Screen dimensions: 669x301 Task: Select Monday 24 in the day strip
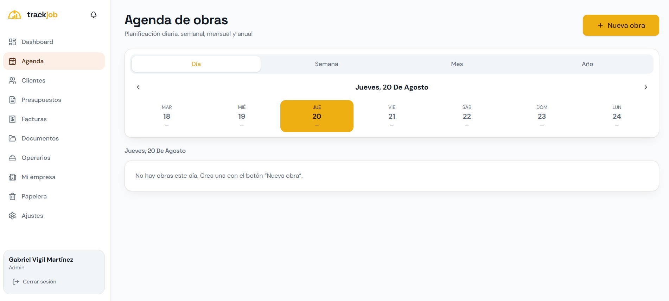617,116
